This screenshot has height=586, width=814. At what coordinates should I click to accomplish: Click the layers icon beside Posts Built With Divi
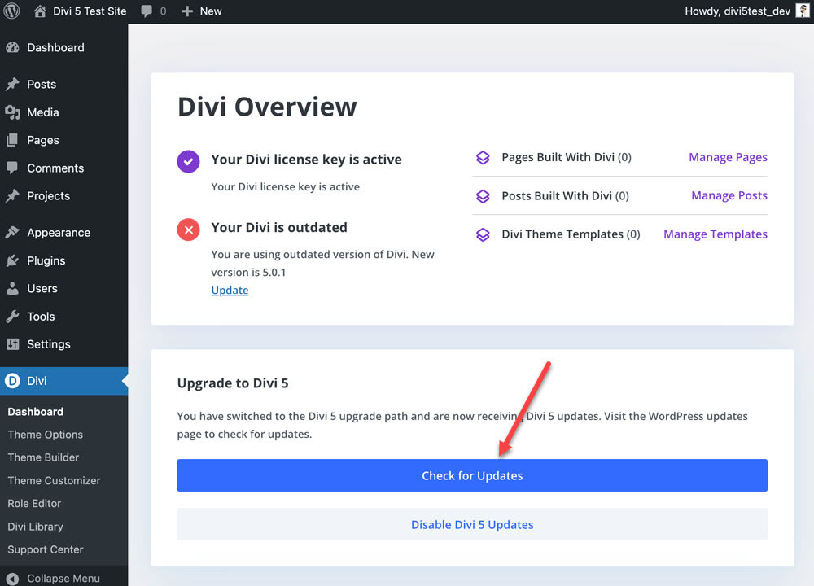coord(483,196)
